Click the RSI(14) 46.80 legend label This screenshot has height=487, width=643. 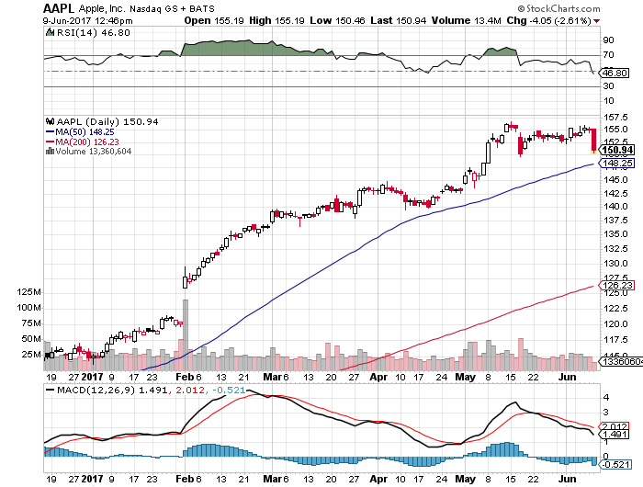point(93,32)
